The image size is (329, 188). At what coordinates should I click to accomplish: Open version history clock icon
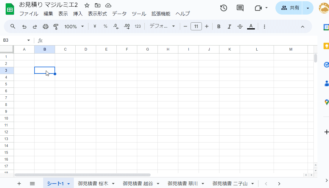click(224, 8)
